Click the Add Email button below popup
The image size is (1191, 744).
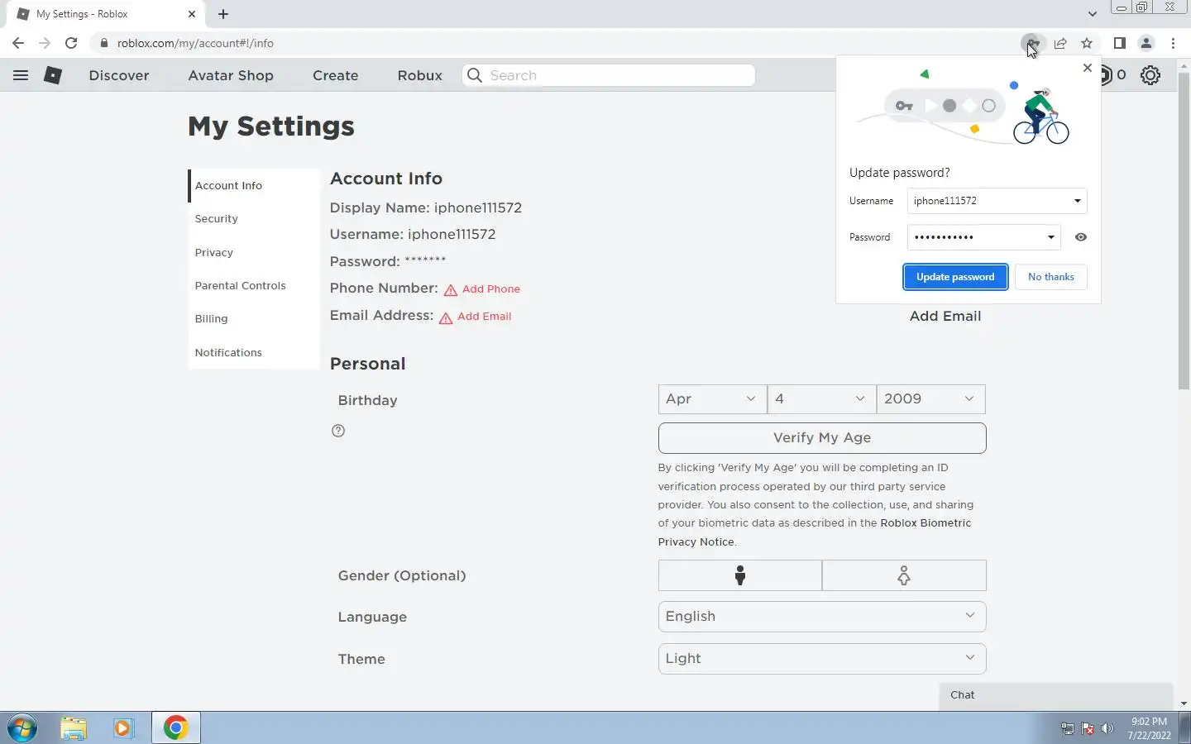click(x=945, y=317)
